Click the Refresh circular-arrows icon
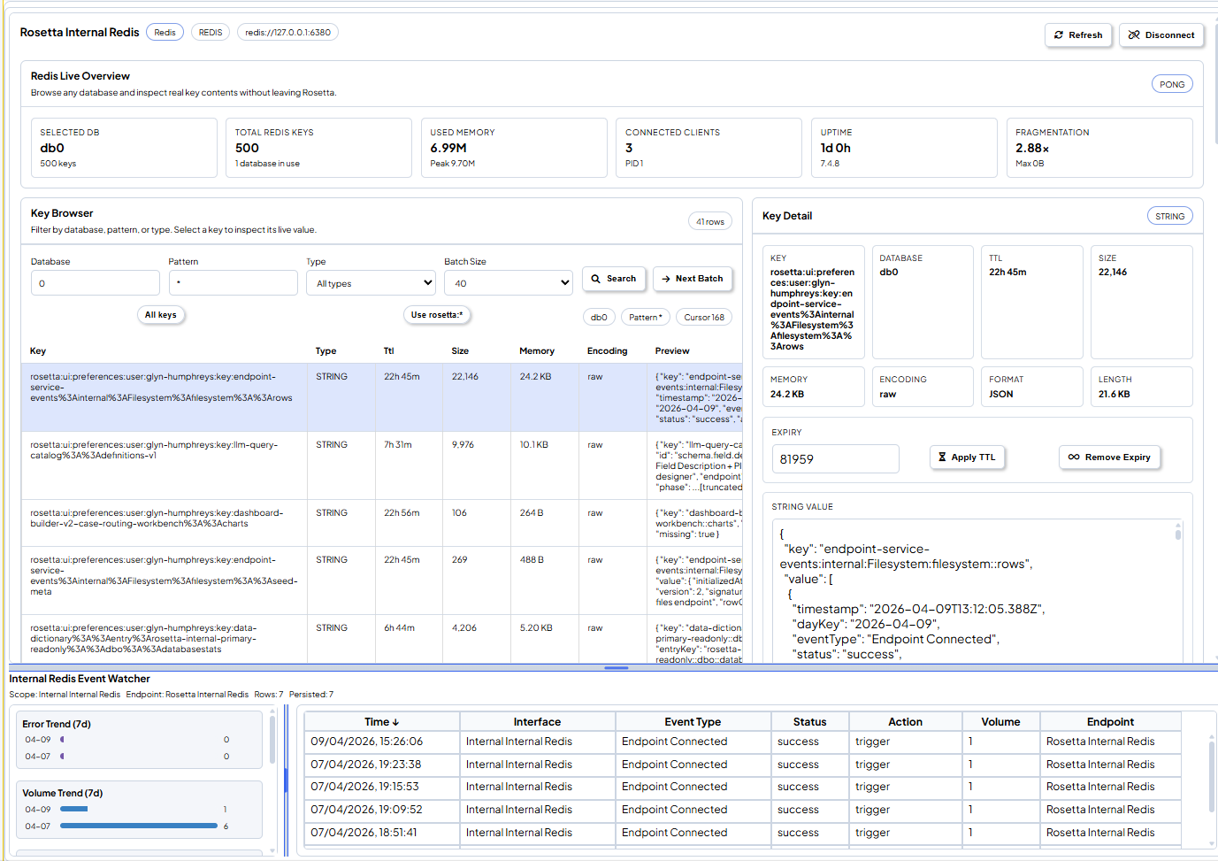1218x861 pixels. coord(1060,35)
